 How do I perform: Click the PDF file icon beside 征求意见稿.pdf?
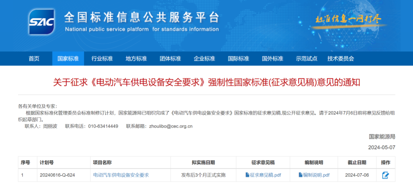(247, 175)
